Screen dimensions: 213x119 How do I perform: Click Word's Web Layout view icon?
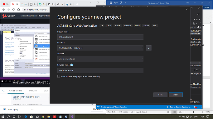[180, 112]
